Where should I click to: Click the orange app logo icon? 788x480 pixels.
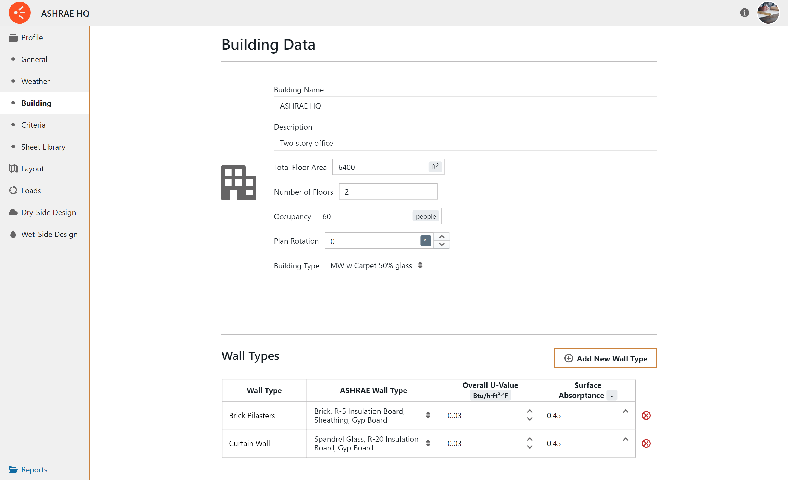click(x=19, y=13)
